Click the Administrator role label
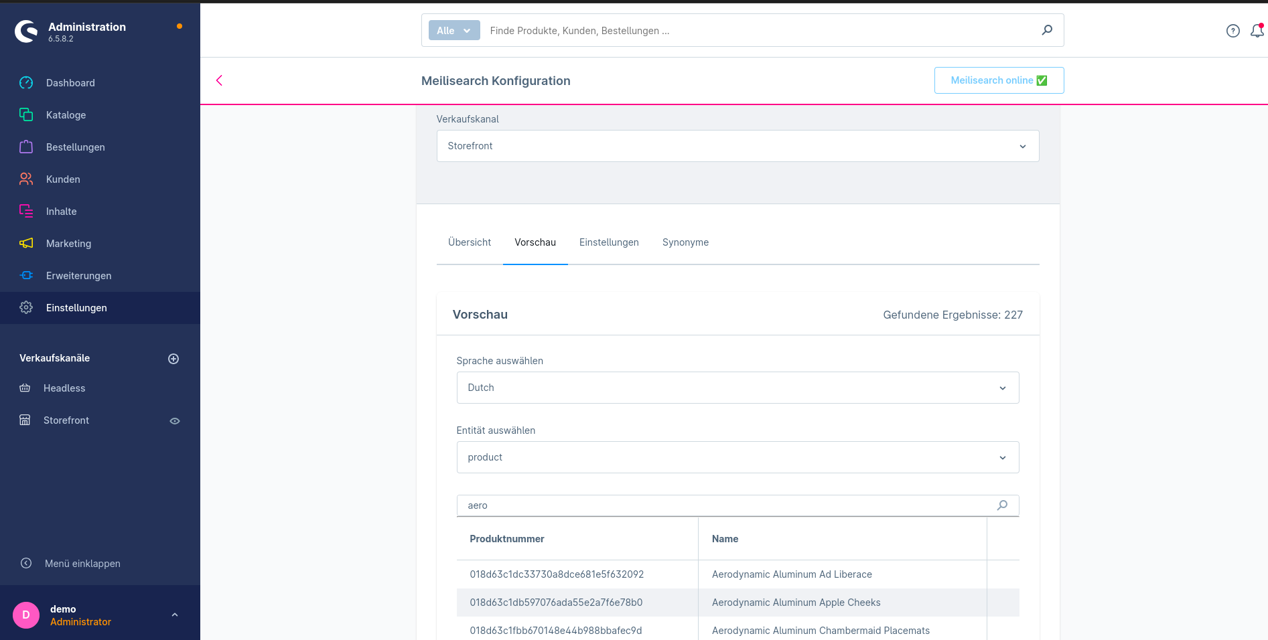The image size is (1268, 640). pyautogui.click(x=80, y=622)
